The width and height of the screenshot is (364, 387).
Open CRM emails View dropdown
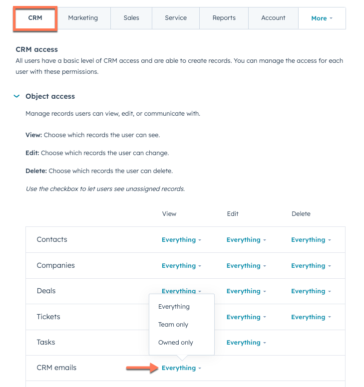coord(181,368)
